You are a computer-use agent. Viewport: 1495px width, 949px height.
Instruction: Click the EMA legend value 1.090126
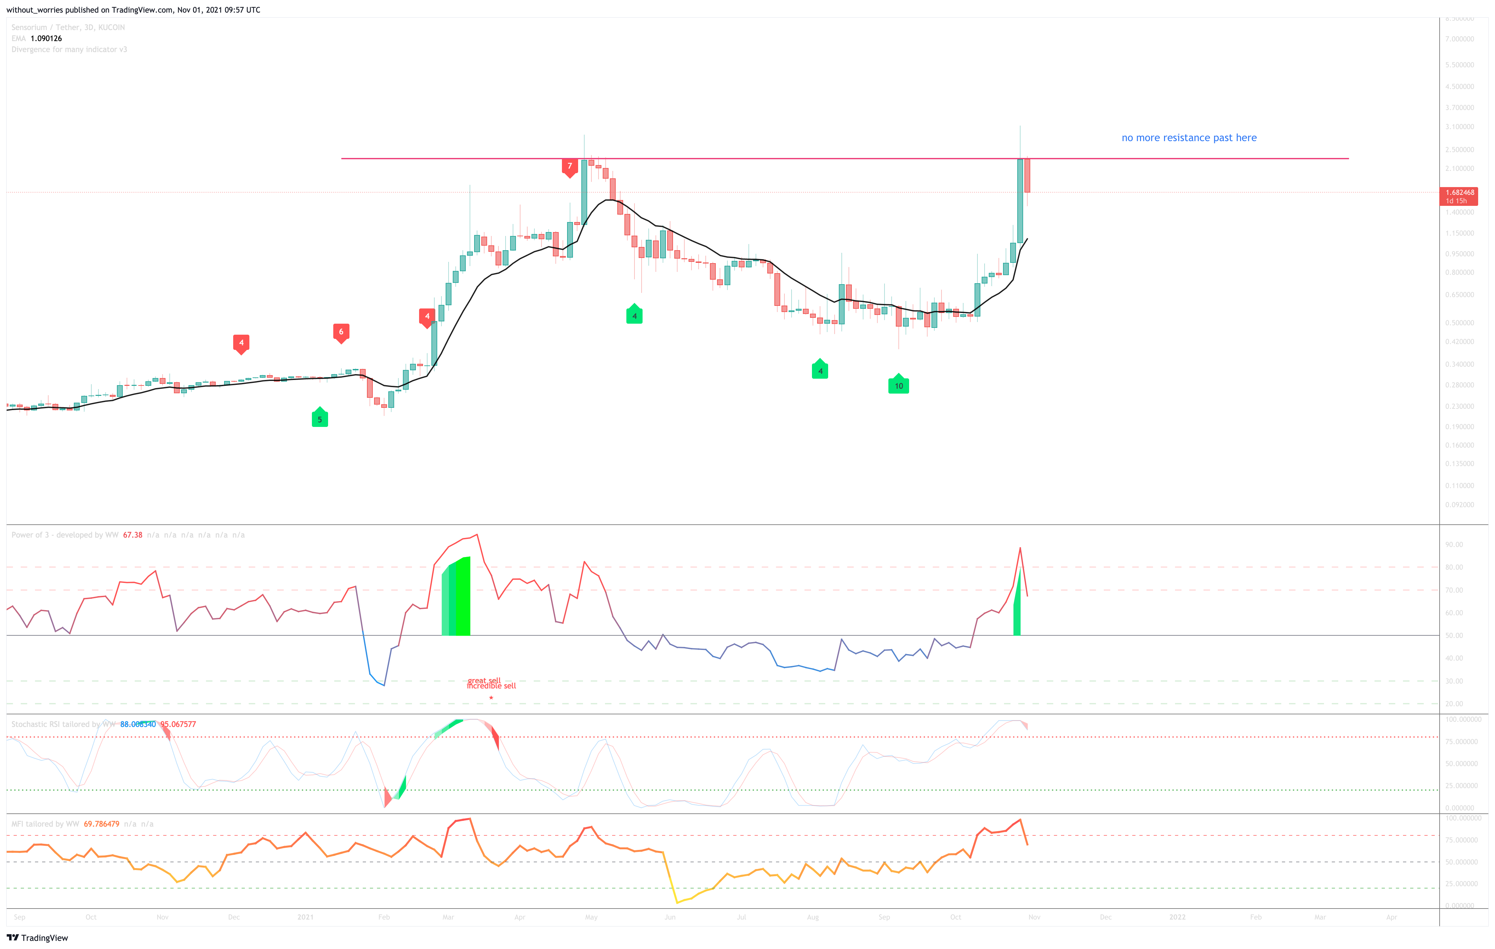(x=47, y=39)
